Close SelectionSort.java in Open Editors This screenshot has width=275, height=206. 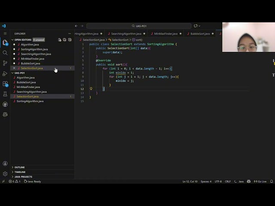pos(14,68)
